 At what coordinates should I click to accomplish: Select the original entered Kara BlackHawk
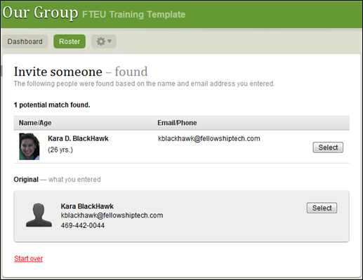coord(322,208)
